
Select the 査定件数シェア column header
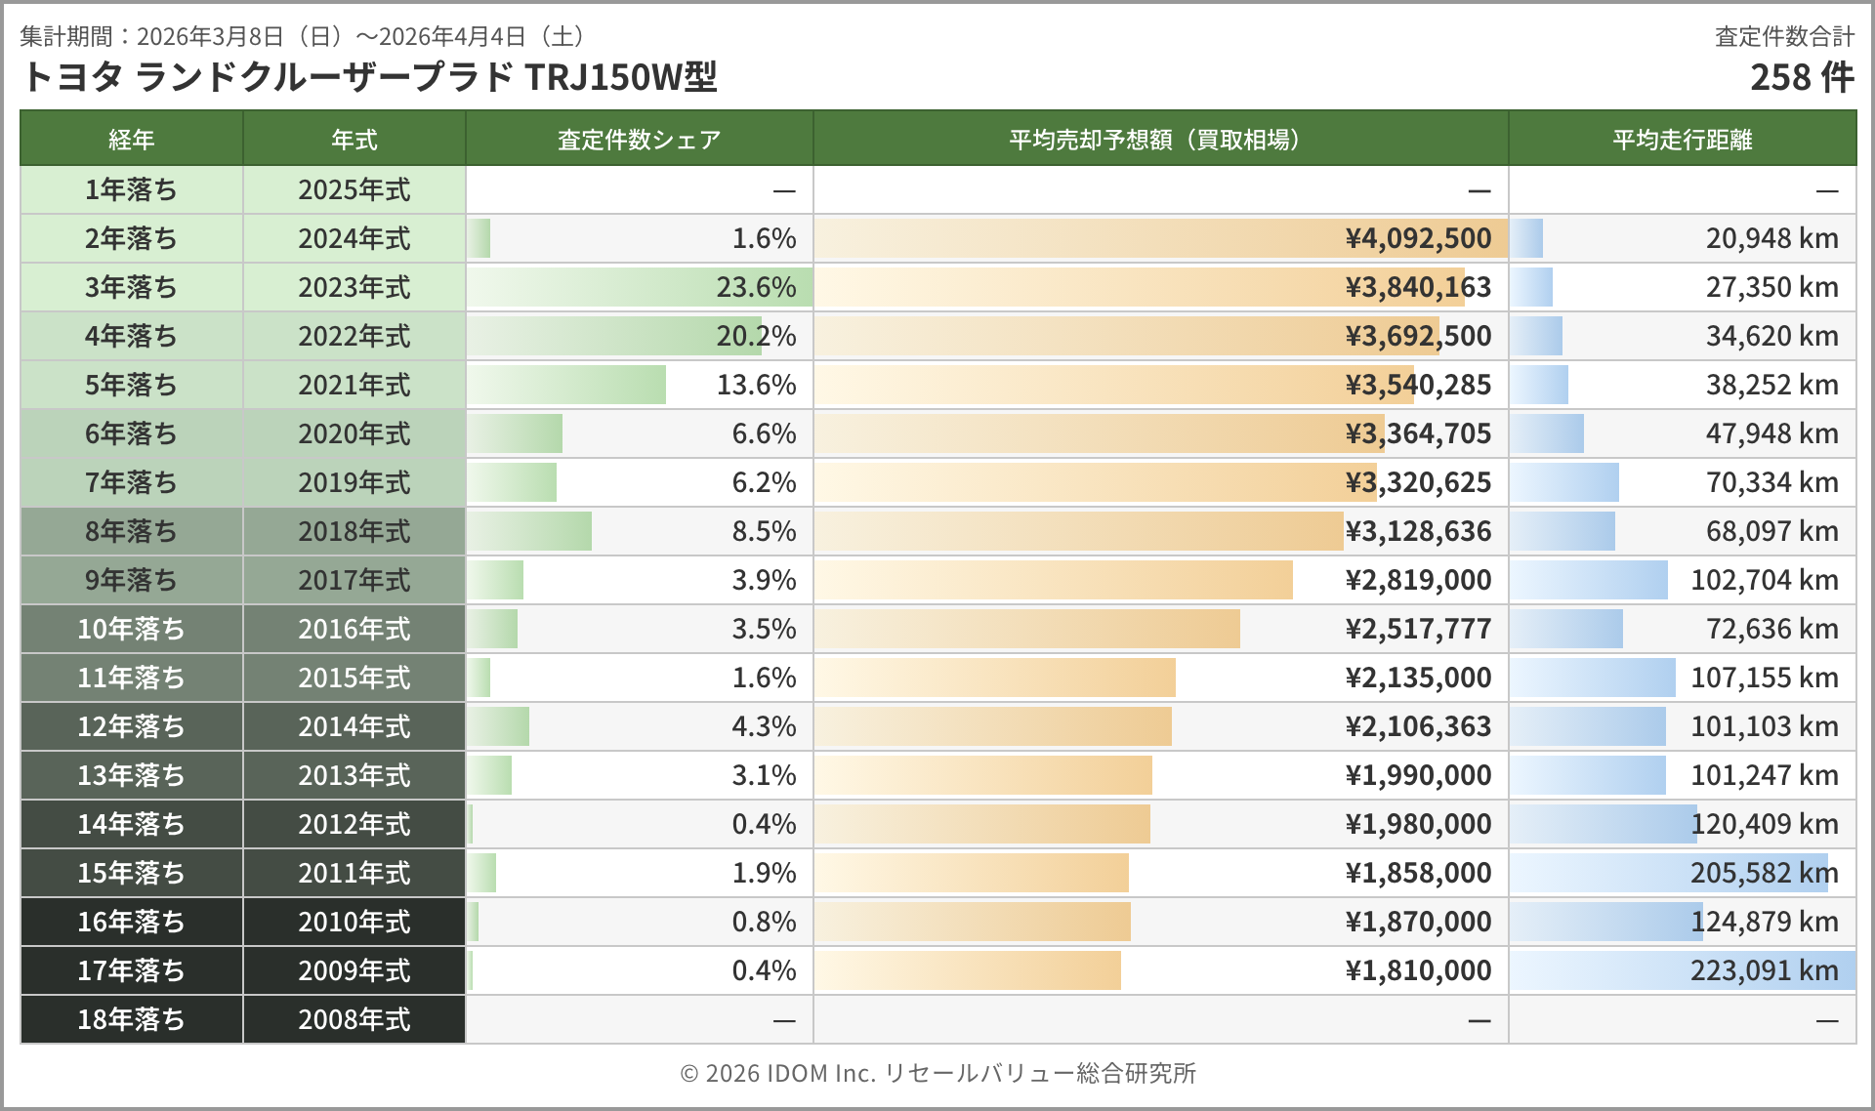(x=639, y=140)
